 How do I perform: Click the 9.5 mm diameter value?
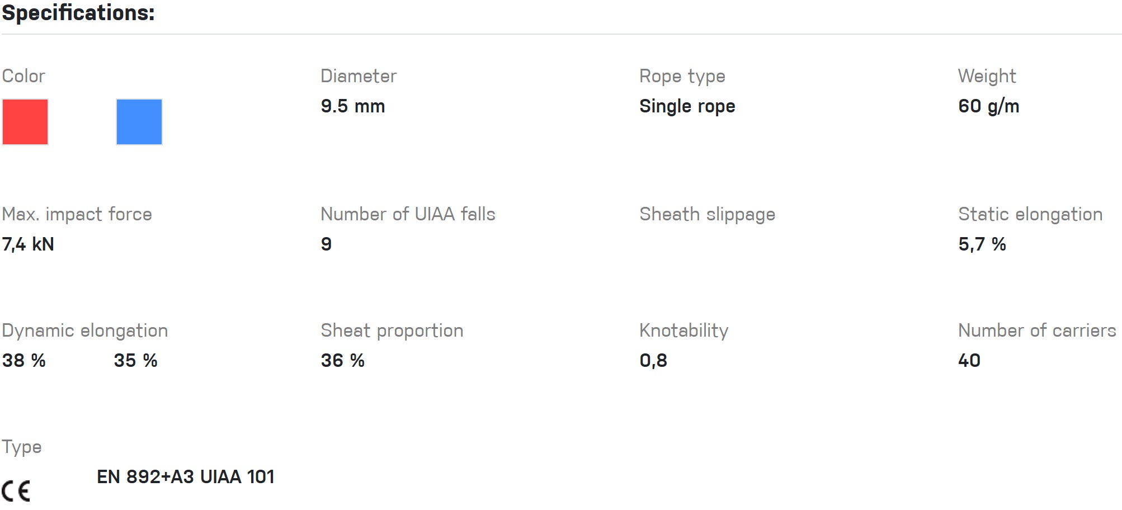[352, 106]
